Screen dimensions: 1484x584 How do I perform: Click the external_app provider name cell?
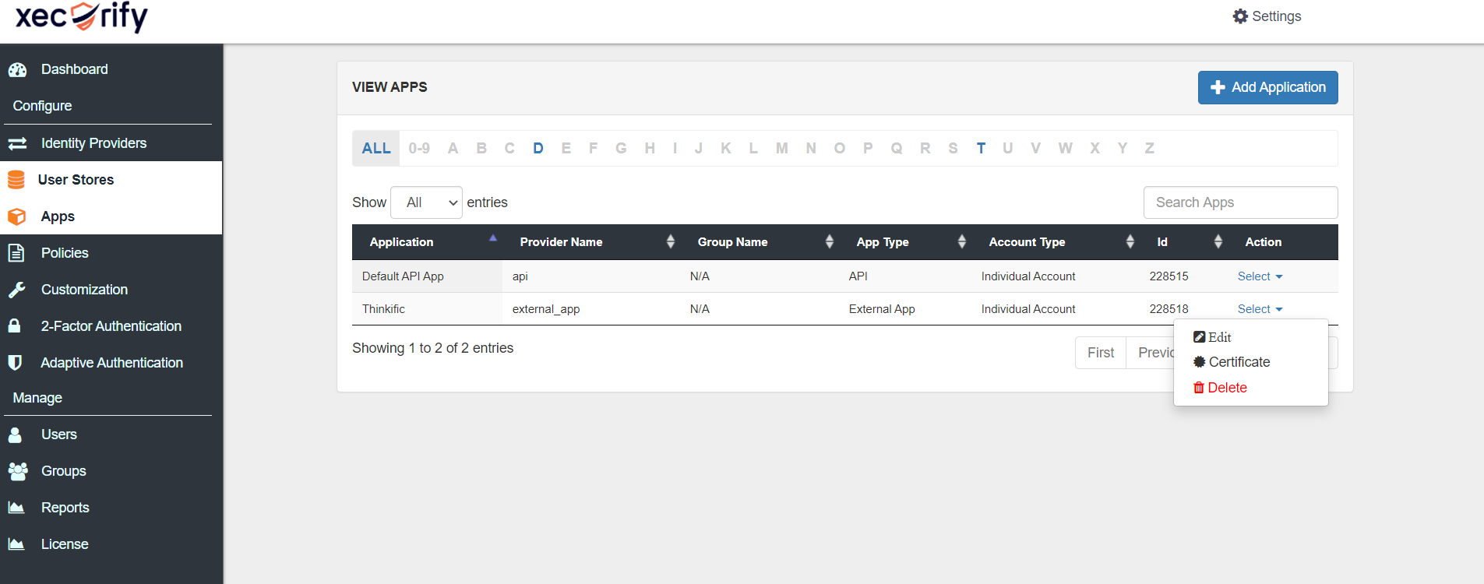click(x=591, y=309)
